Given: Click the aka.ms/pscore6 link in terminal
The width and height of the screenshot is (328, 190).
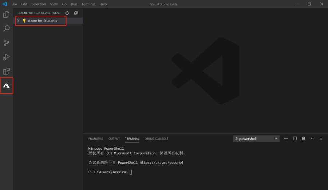Looking at the screenshot, I should [161, 162].
